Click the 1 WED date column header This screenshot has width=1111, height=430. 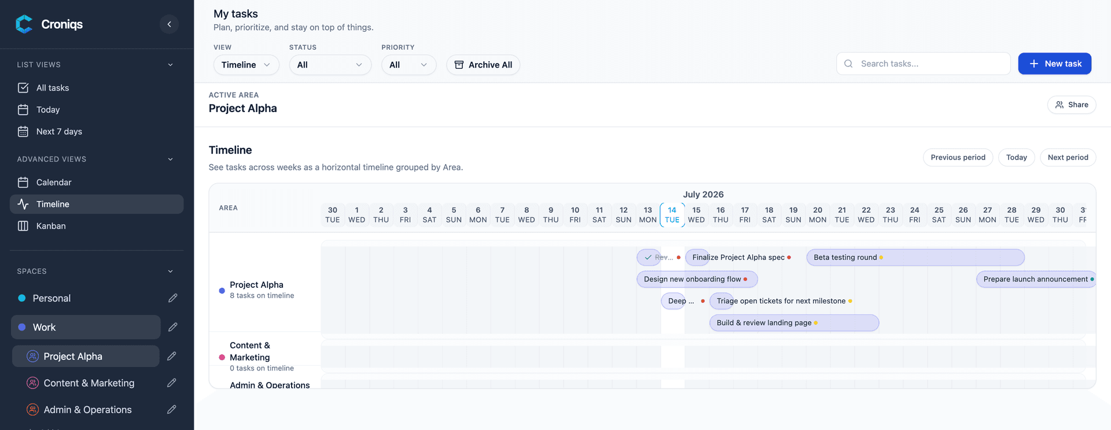357,215
